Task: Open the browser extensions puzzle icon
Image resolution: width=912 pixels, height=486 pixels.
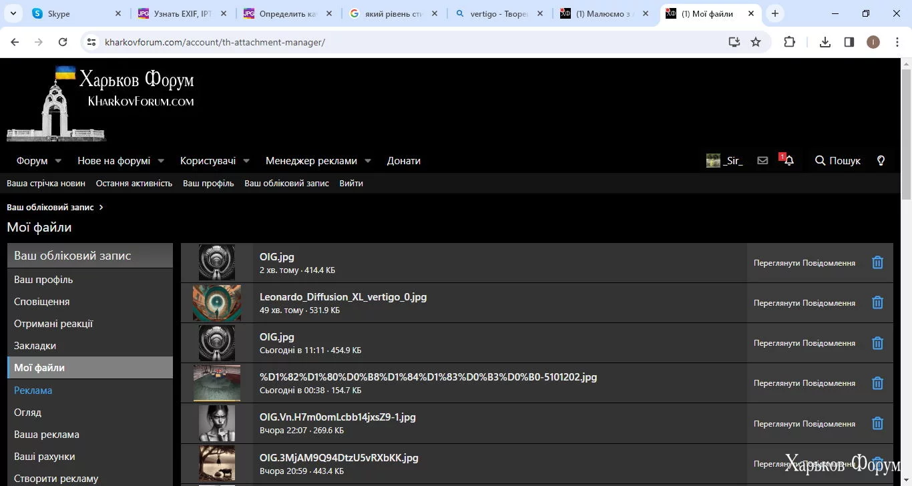Action: click(789, 42)
